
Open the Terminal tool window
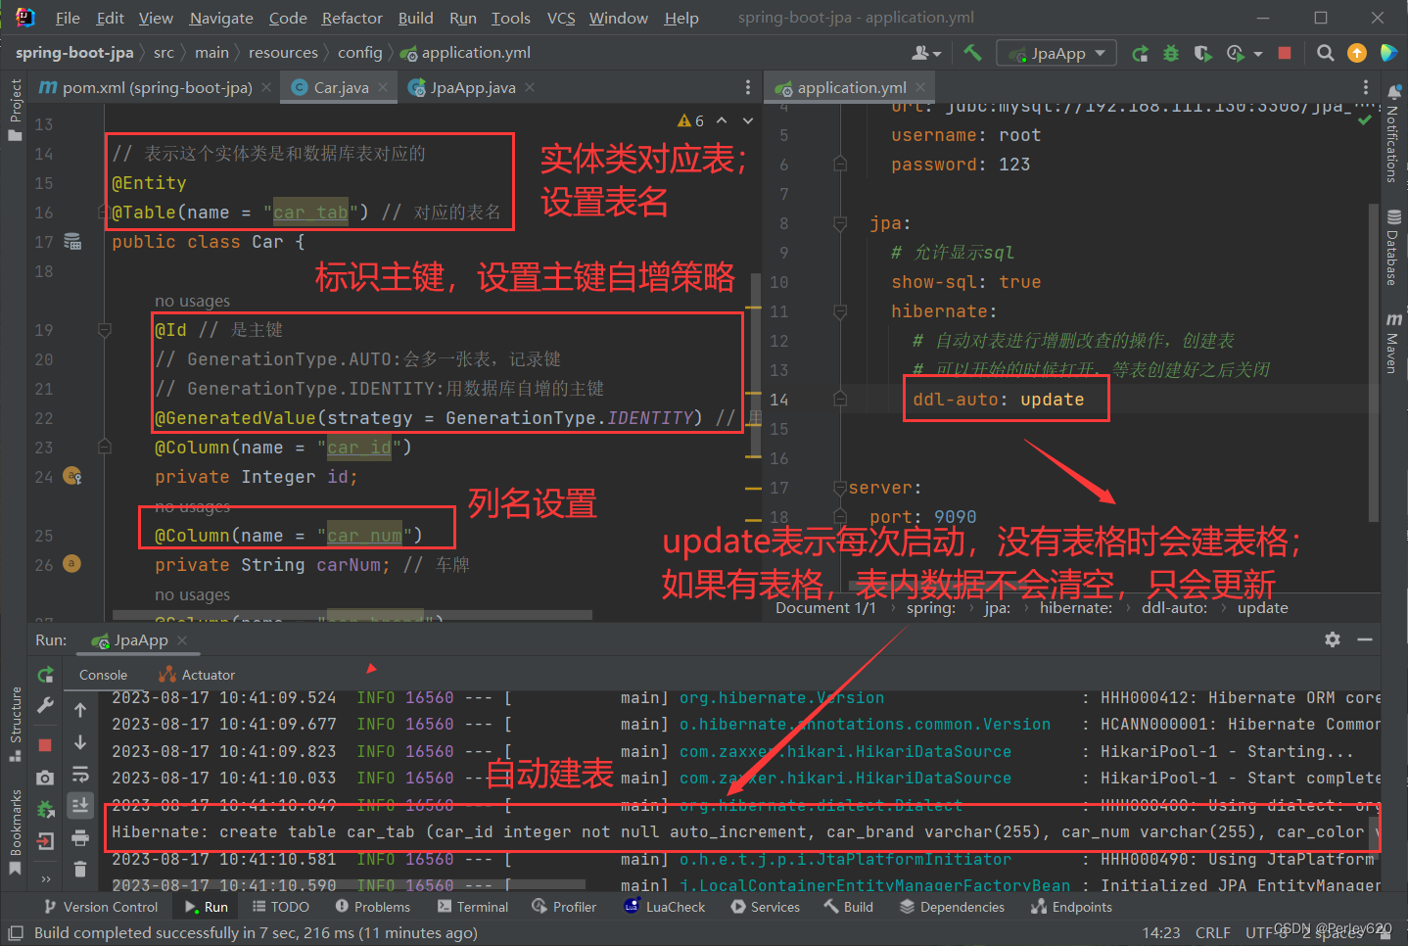coord(473,907)
